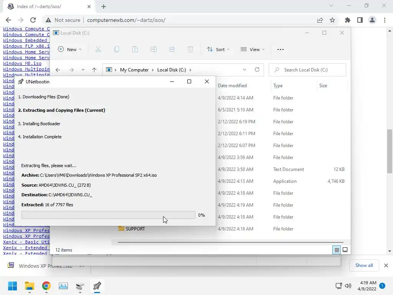The width and height of the screenshot is (393, 295).
Task: Sort by Type column header
Action: pos(278,86)
